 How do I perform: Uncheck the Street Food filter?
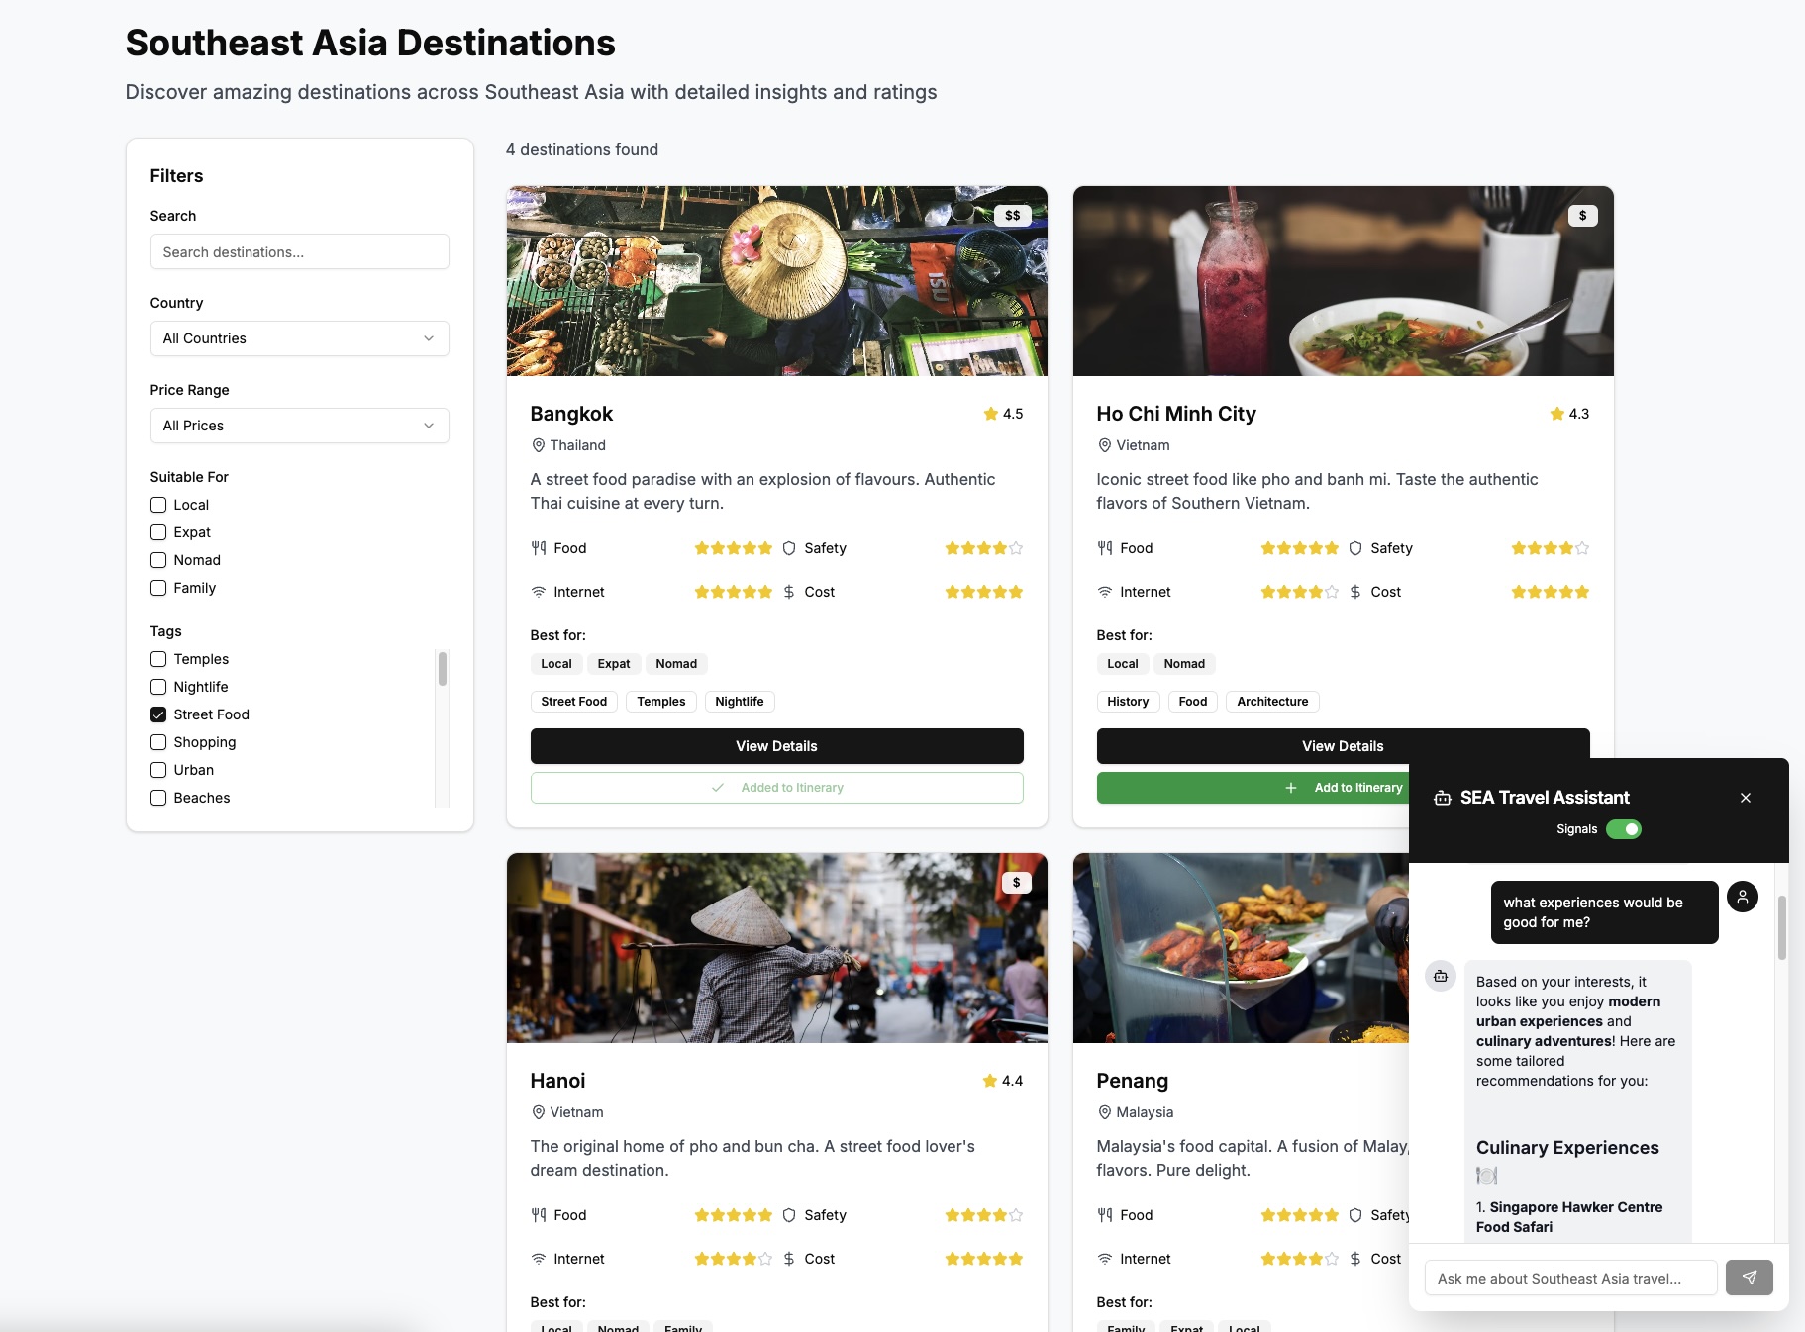pyautogui.click(x=158, y=714)
